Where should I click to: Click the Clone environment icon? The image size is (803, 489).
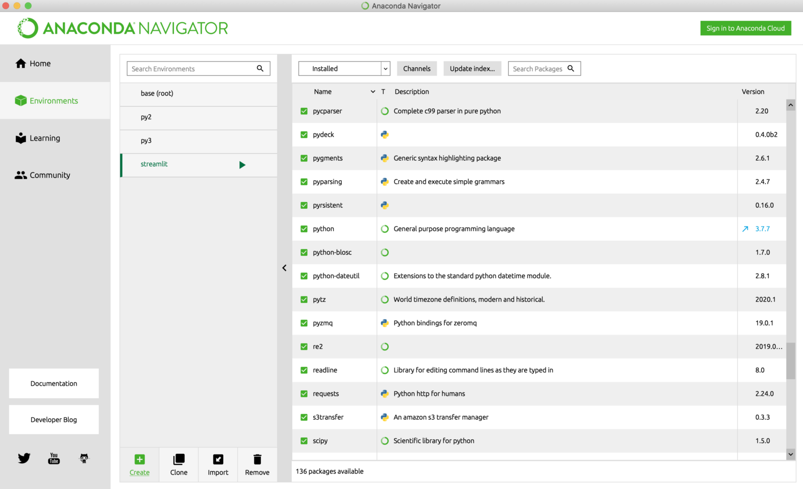179,459
